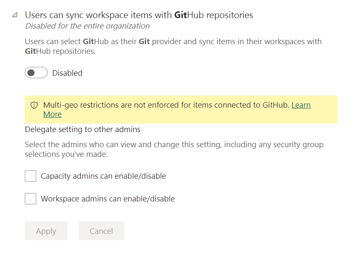The width and height of the screenshot is (360, 254).
Task: Click the description starting 'Users can select GitHub'
Action: (173, 42)
